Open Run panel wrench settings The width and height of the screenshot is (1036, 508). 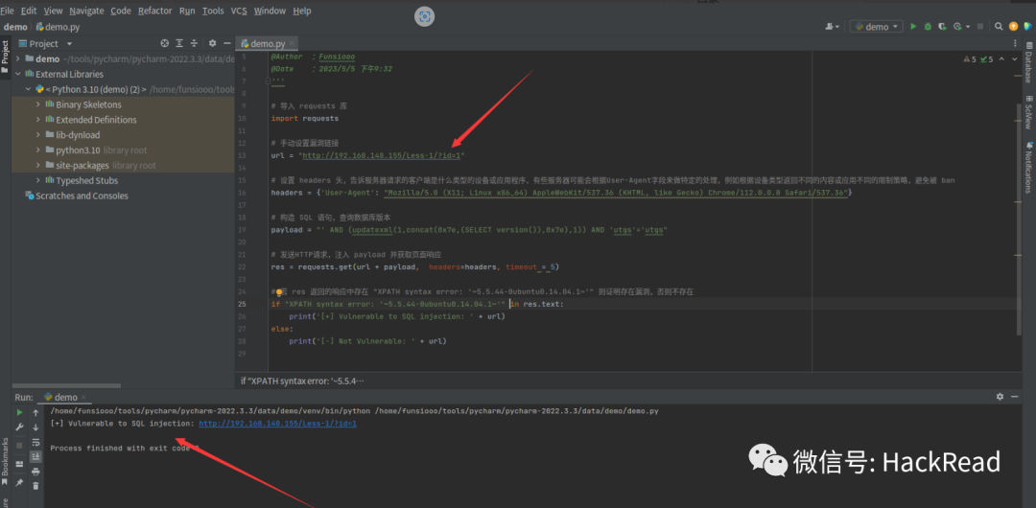(20, 427)
